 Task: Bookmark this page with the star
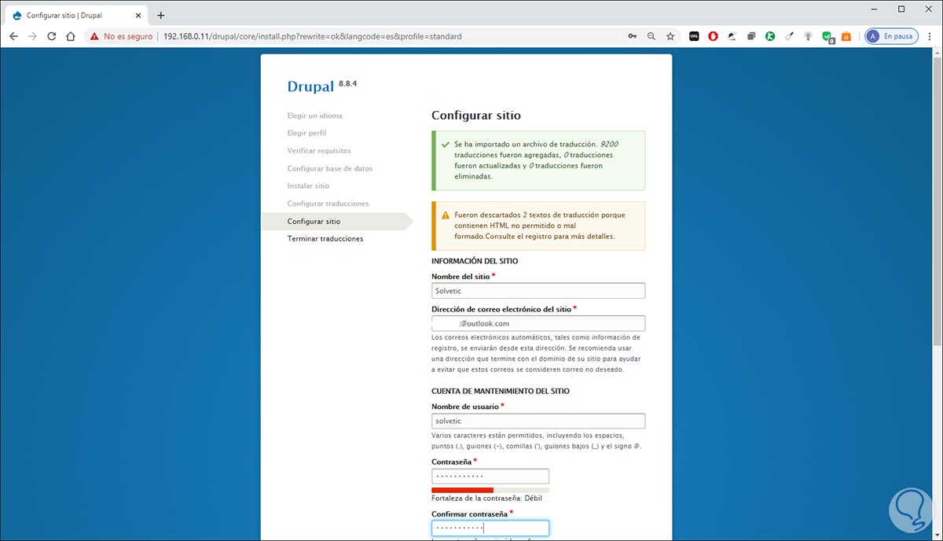(670, 36)
